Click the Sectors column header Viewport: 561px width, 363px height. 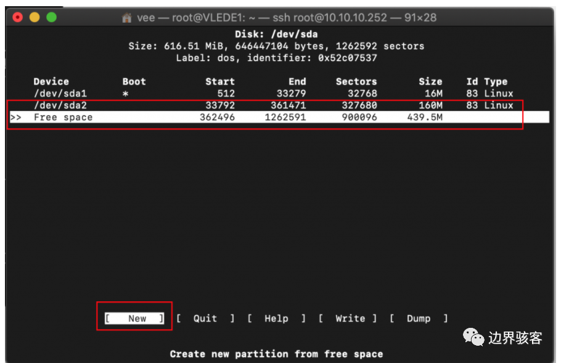356,81
